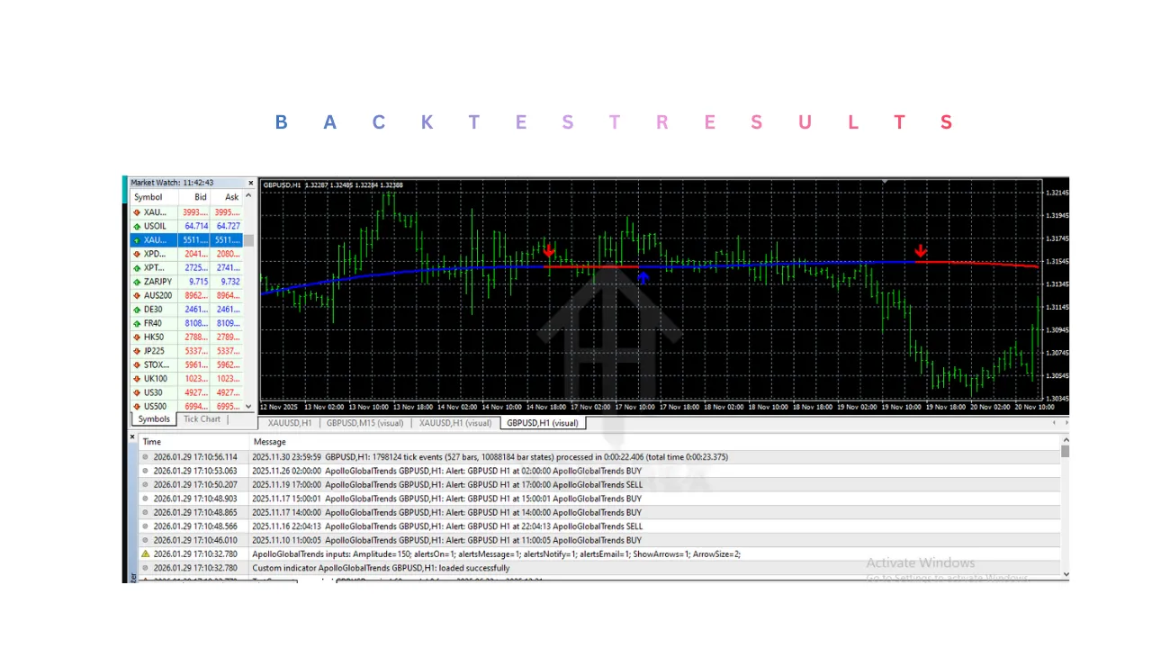Click the FR40 up-arrow symbol icon
The width and height of the screenshot is (1152, 648).
point(136,323)
